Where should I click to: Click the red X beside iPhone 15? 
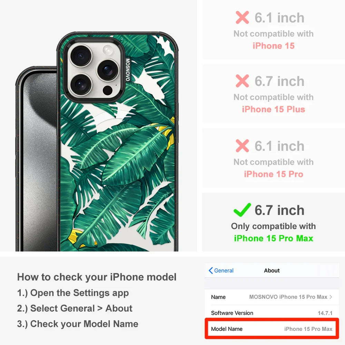coord(242,17)
